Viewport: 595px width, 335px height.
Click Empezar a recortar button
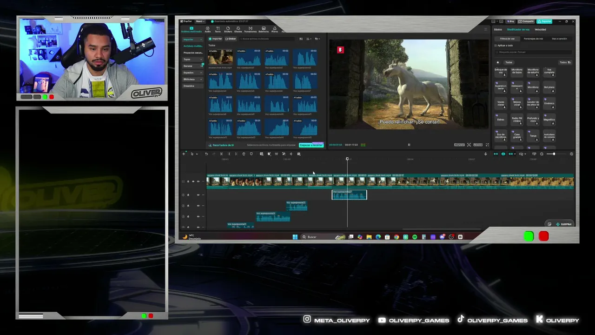point(311,145)
